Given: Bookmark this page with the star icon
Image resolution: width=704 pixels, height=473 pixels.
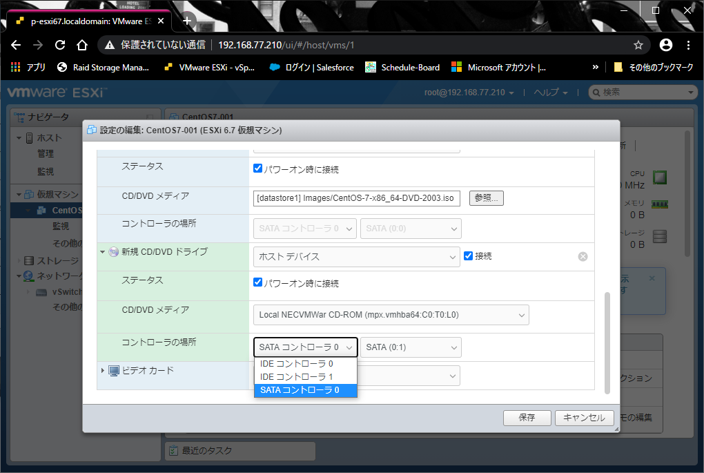Looking at the screenshot, I should coord(638,45).
